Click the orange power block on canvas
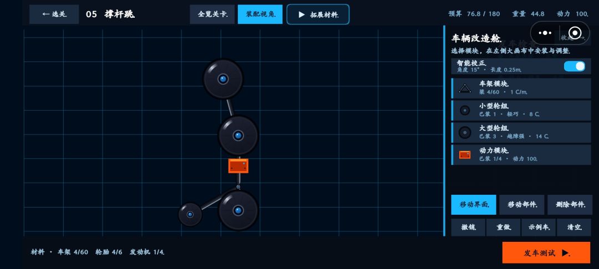 tap(238, 165)
